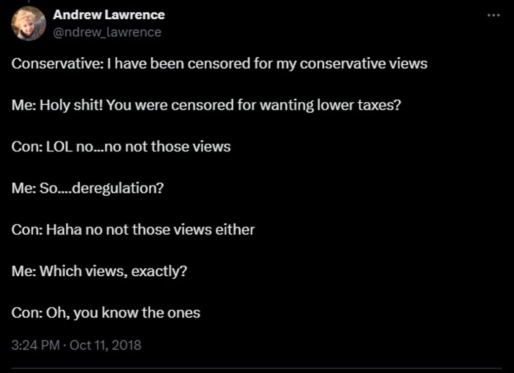514x373 pixels.
Task: Click the word 'exactly?' in the tweet
Action: 159,271
